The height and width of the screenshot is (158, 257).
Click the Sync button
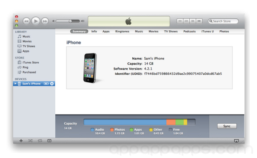tap(227, 126)
